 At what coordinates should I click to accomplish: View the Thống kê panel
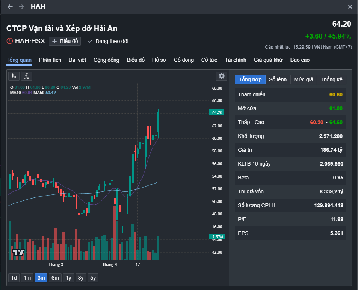tap(331, 79)
